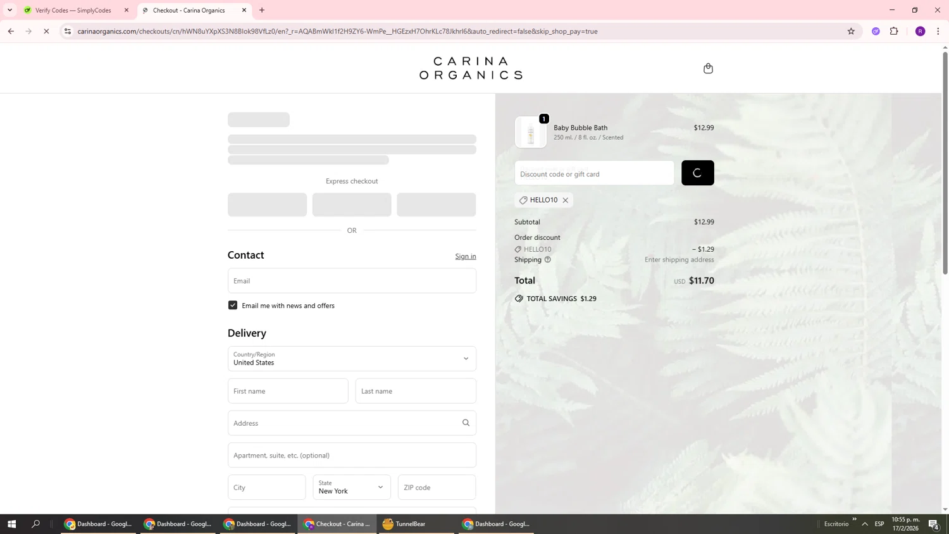
Task: Open the shopping cart bag icon
Action: click(x=708, y=68)
